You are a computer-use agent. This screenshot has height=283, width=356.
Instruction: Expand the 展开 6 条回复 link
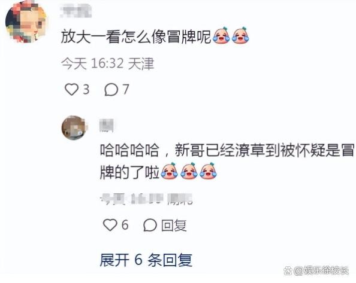point(146,260)
